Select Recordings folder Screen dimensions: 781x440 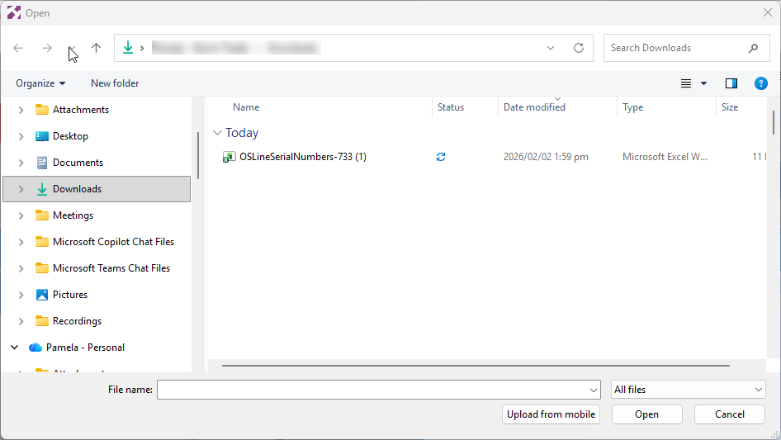78,321
